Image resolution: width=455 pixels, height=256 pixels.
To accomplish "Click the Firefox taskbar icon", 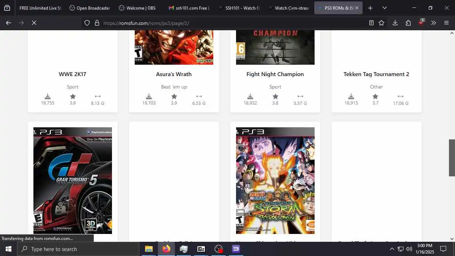I will (166, 249).
